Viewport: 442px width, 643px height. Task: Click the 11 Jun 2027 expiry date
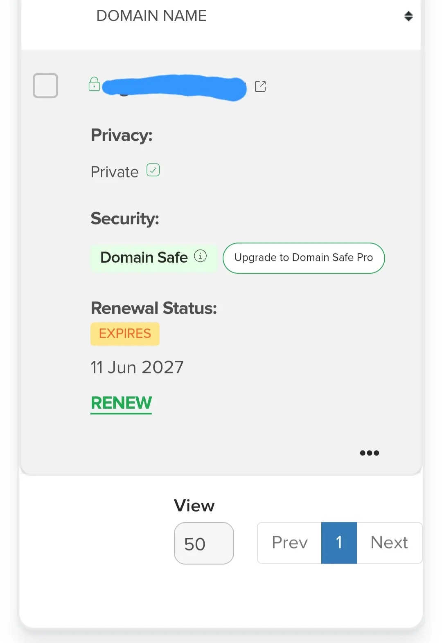point(137,367)
